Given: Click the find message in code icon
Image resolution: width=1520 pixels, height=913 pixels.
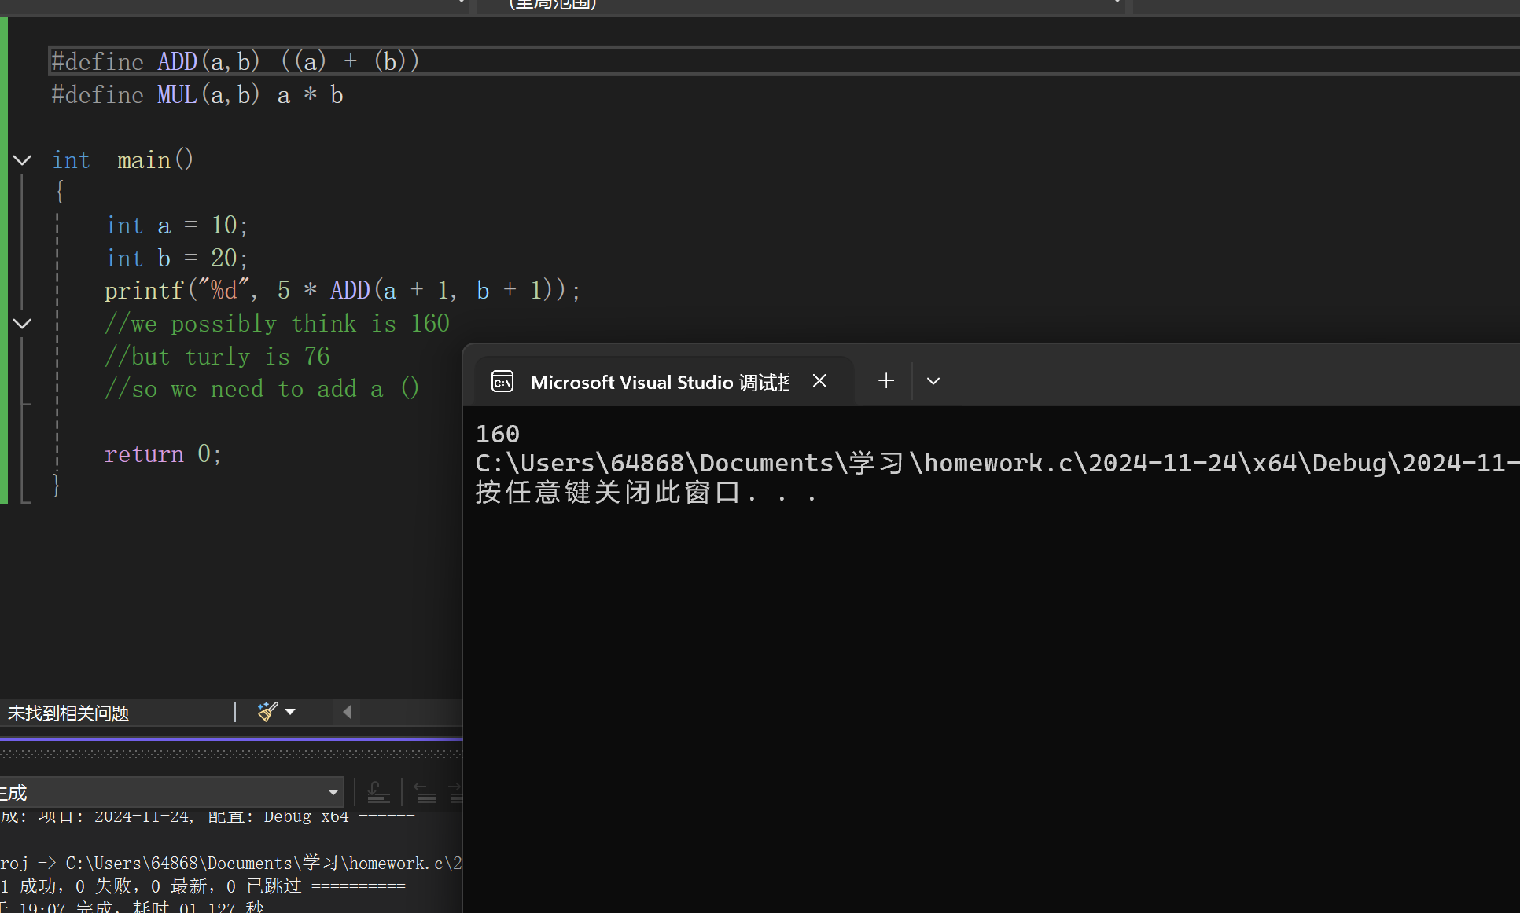Looking at the screenshot, I should click(378, 792).
